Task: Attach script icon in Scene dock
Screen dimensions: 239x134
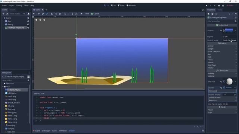Action: [x=28, y=14]
